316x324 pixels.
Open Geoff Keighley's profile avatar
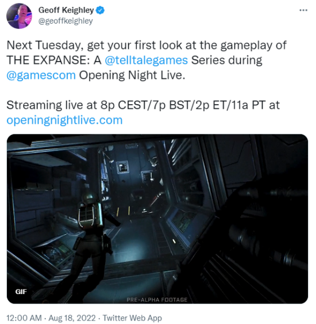click(19, 16)
